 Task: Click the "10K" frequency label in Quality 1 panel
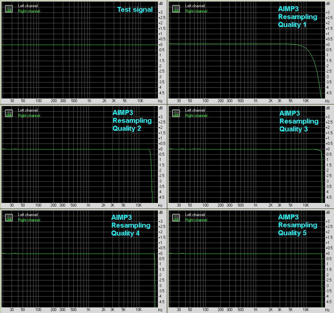[x=306, y=101]
